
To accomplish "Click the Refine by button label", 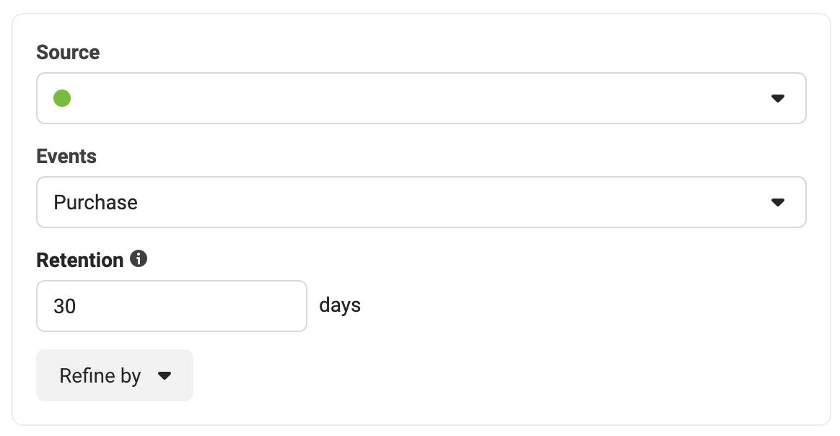I will pyautogui.click(x=100, y=376).
